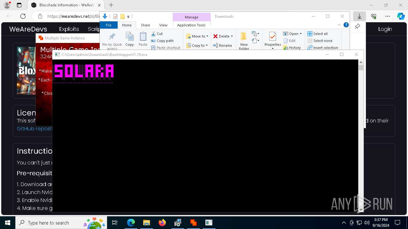Viewport: 408px width, 229px height.
Task: Click the Browser essentials heart icon
Action: pos(374,16)
